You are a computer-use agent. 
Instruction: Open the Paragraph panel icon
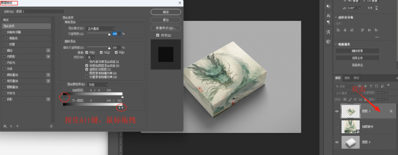click(328, 22)
